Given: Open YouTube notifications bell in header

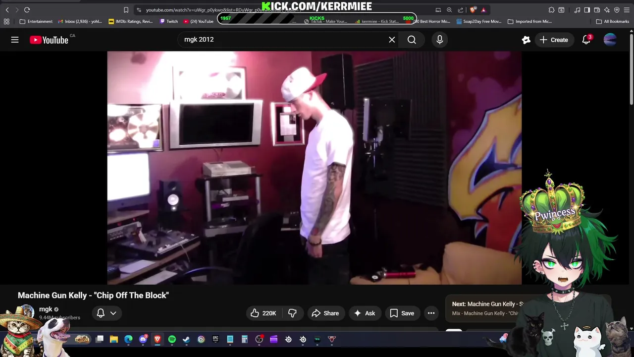Looking at the screenshot, I should [586, 40].
